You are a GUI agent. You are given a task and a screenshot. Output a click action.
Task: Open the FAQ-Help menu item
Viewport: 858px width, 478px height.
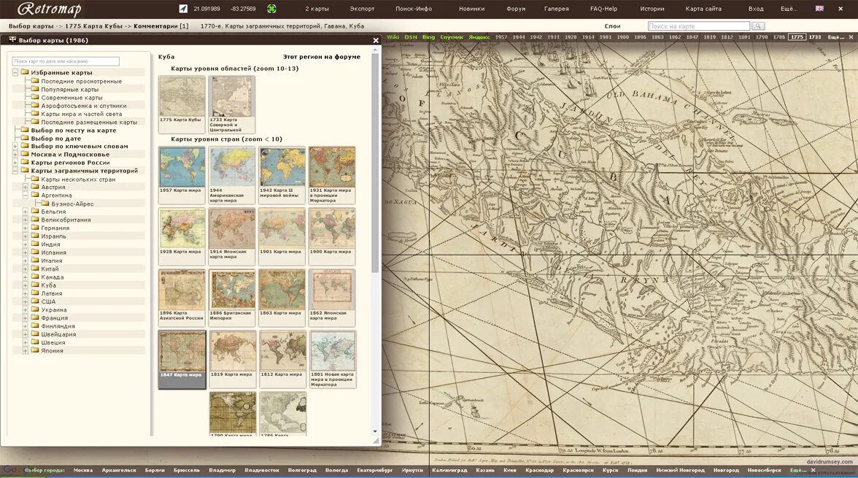[x=603, y=9]
